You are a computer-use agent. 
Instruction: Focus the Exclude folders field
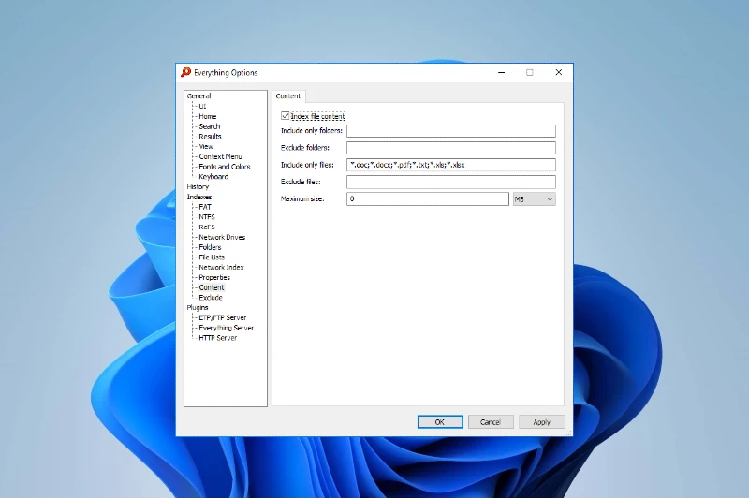pos(451,148)
